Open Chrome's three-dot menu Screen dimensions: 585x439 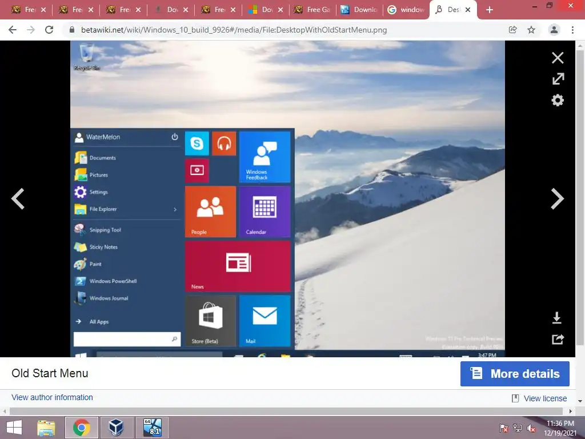pyautogui.click(x=572, y=30)
